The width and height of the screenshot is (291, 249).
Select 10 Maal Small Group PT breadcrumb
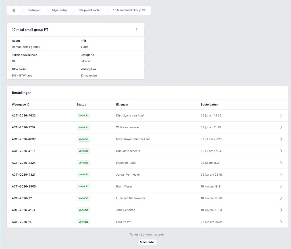129,10
